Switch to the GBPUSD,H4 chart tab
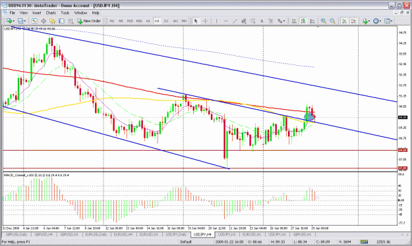 (44, 234)
